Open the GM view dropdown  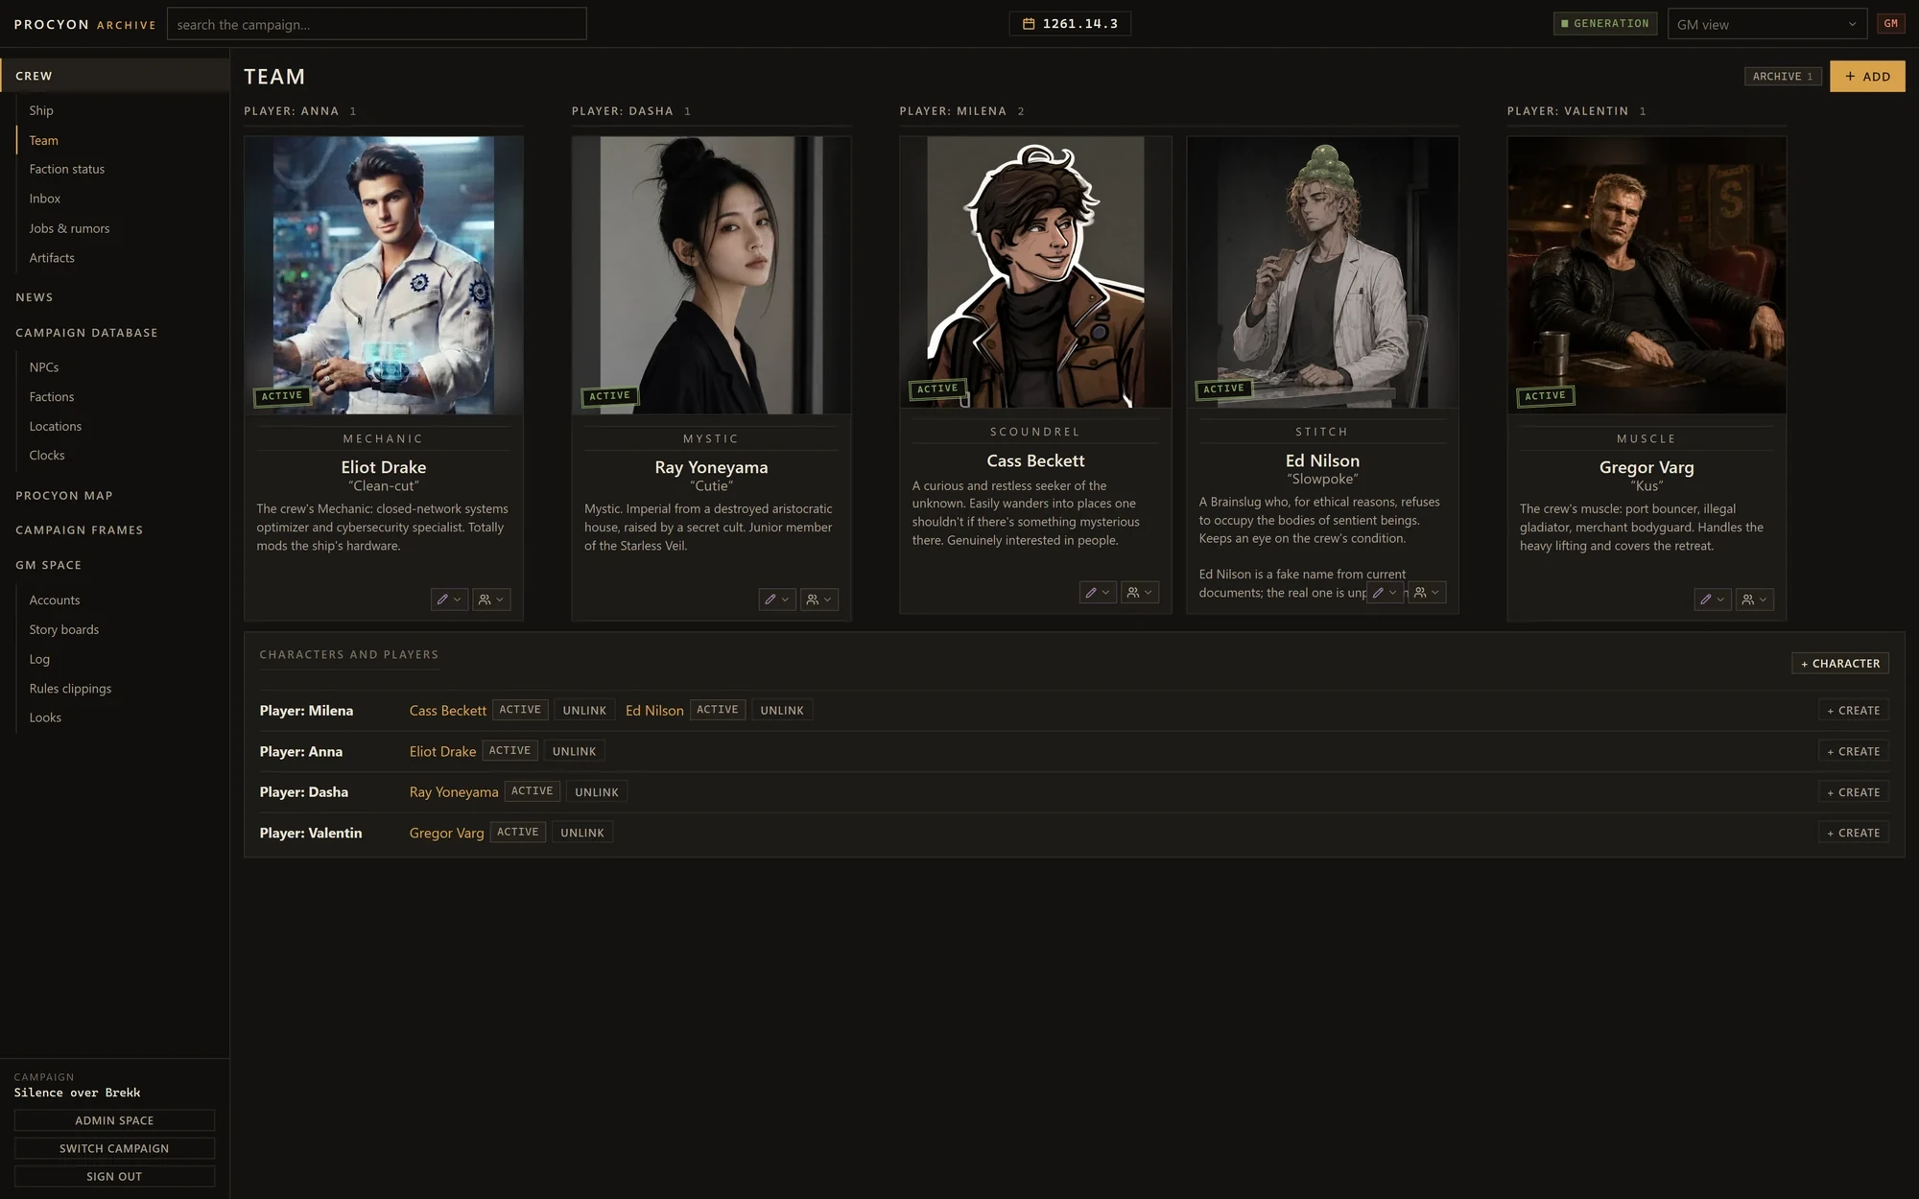click(1767, 24)
